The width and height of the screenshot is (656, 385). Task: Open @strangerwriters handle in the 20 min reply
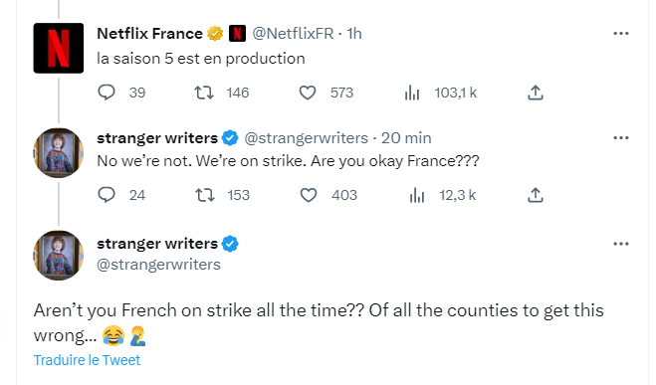coord(306,138)
